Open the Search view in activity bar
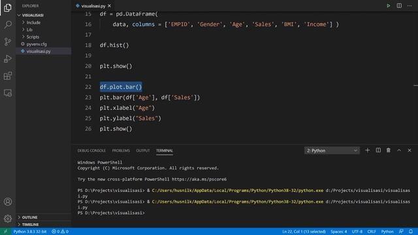This screenshot has height=235, width=418. click(8, 25)
